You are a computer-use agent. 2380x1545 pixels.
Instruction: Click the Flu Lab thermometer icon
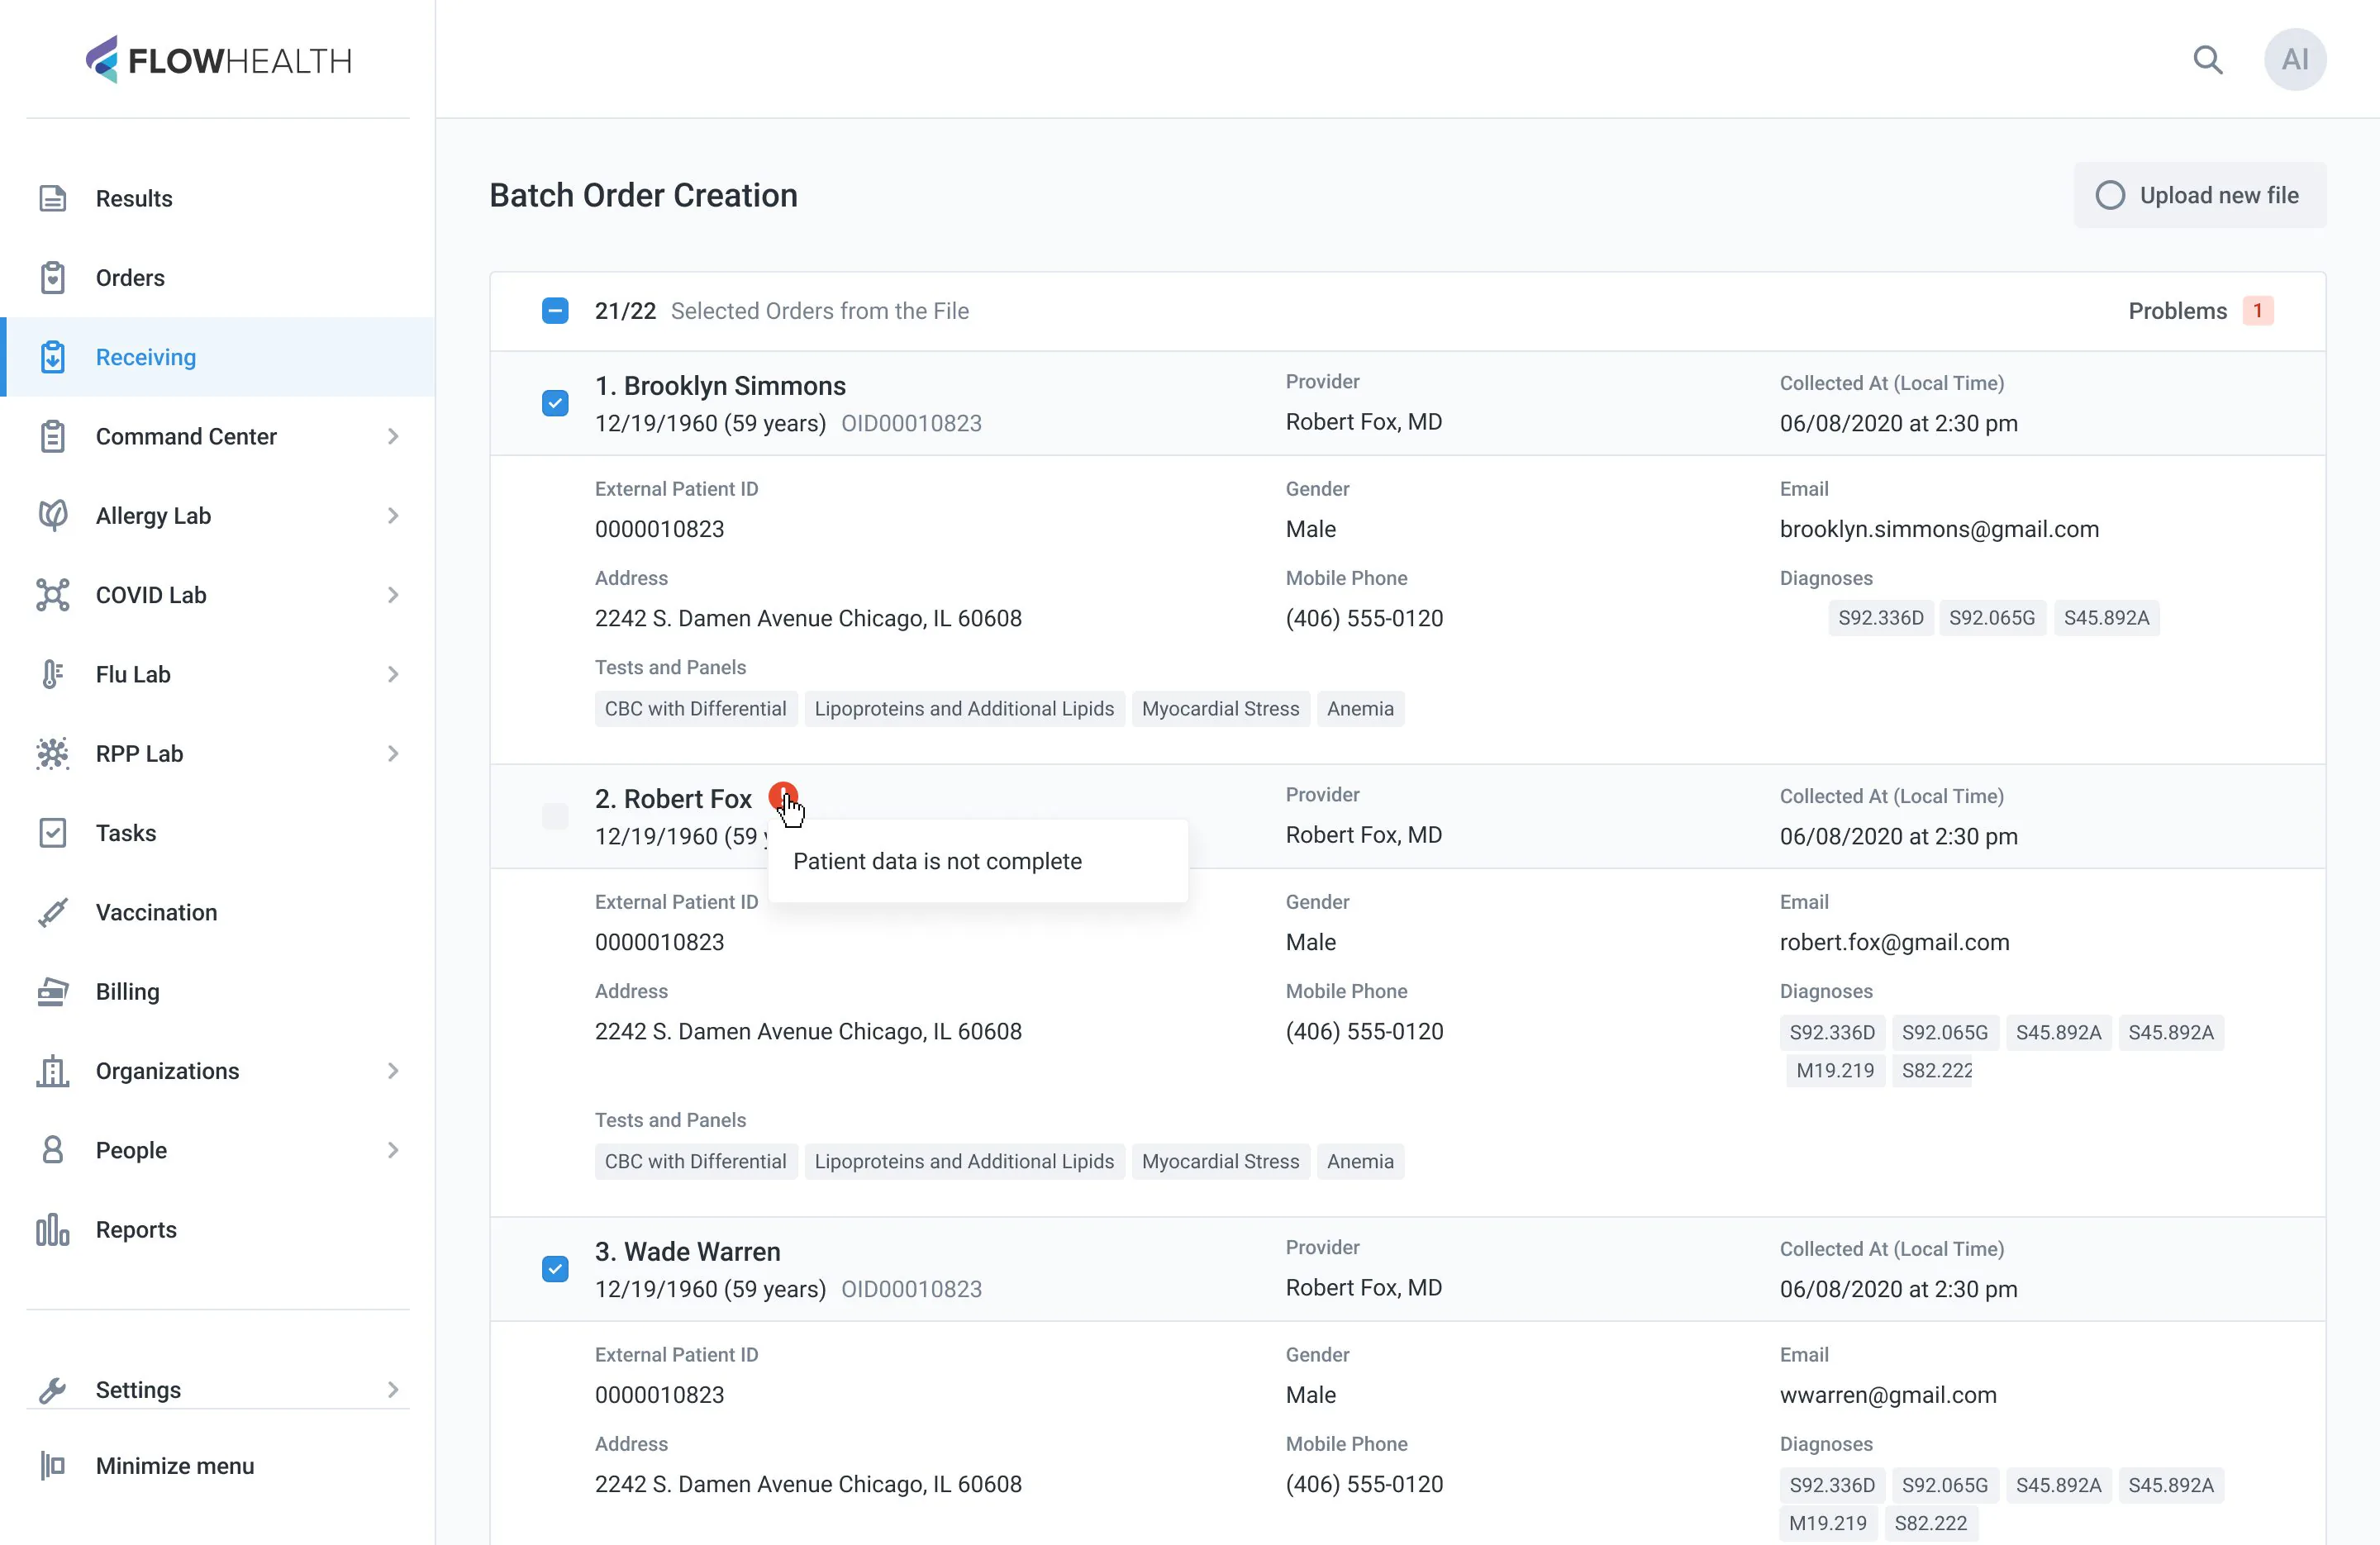click(x=53, y=674)
